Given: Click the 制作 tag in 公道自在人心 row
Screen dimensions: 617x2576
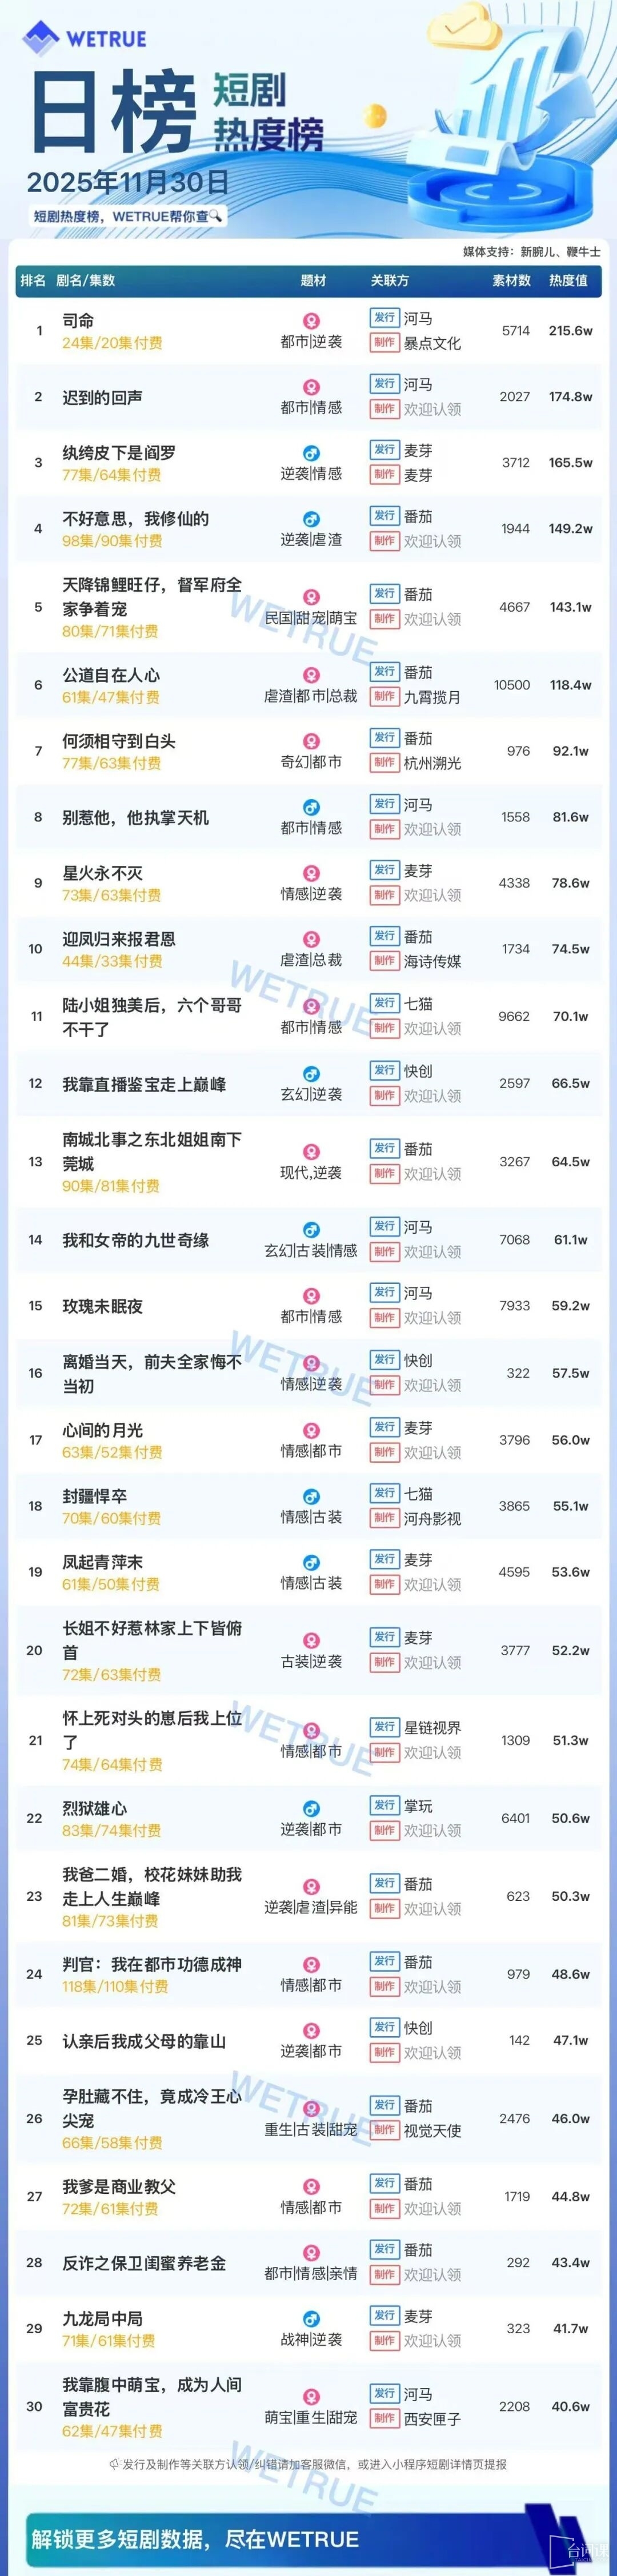Looking at the screenshot, I should [x=385, y=696].
